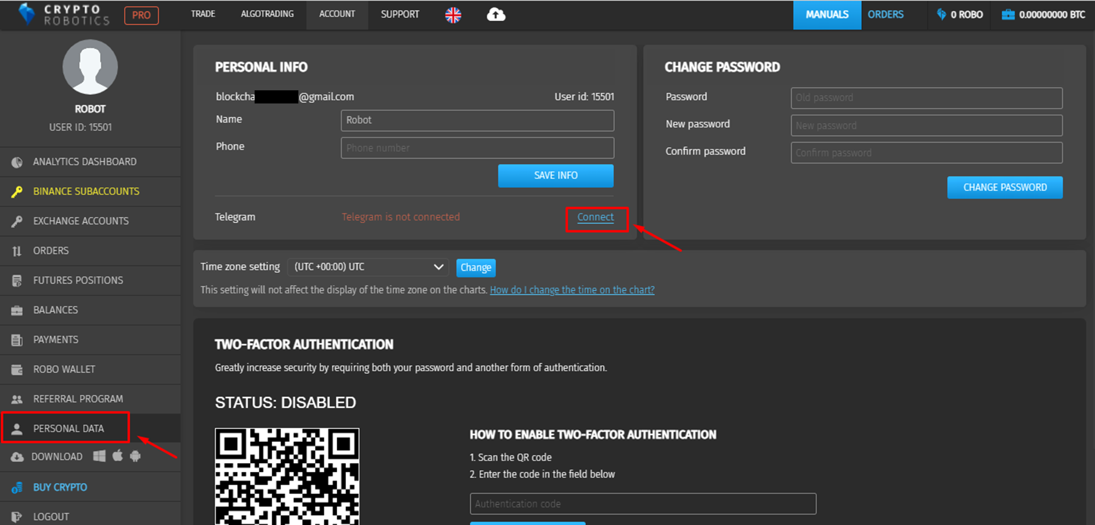The height and width of the screenshot is (525, 1095).
Task: Download the Windows version
Action: [x=99, y=456]
